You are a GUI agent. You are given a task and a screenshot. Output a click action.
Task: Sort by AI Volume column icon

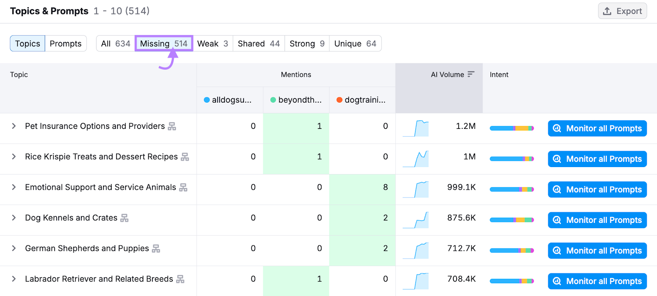click(x=471, y=74)
